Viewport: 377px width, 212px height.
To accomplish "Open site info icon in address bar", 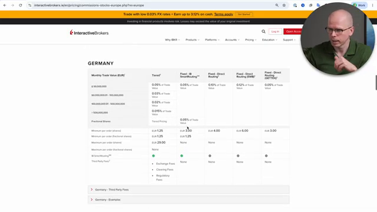I will (x=30, y=5).
